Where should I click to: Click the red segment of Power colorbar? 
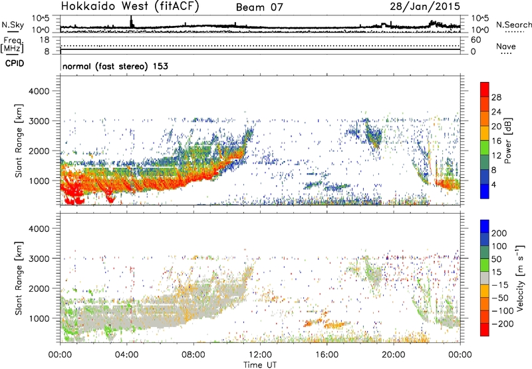(x=485, y=90)
